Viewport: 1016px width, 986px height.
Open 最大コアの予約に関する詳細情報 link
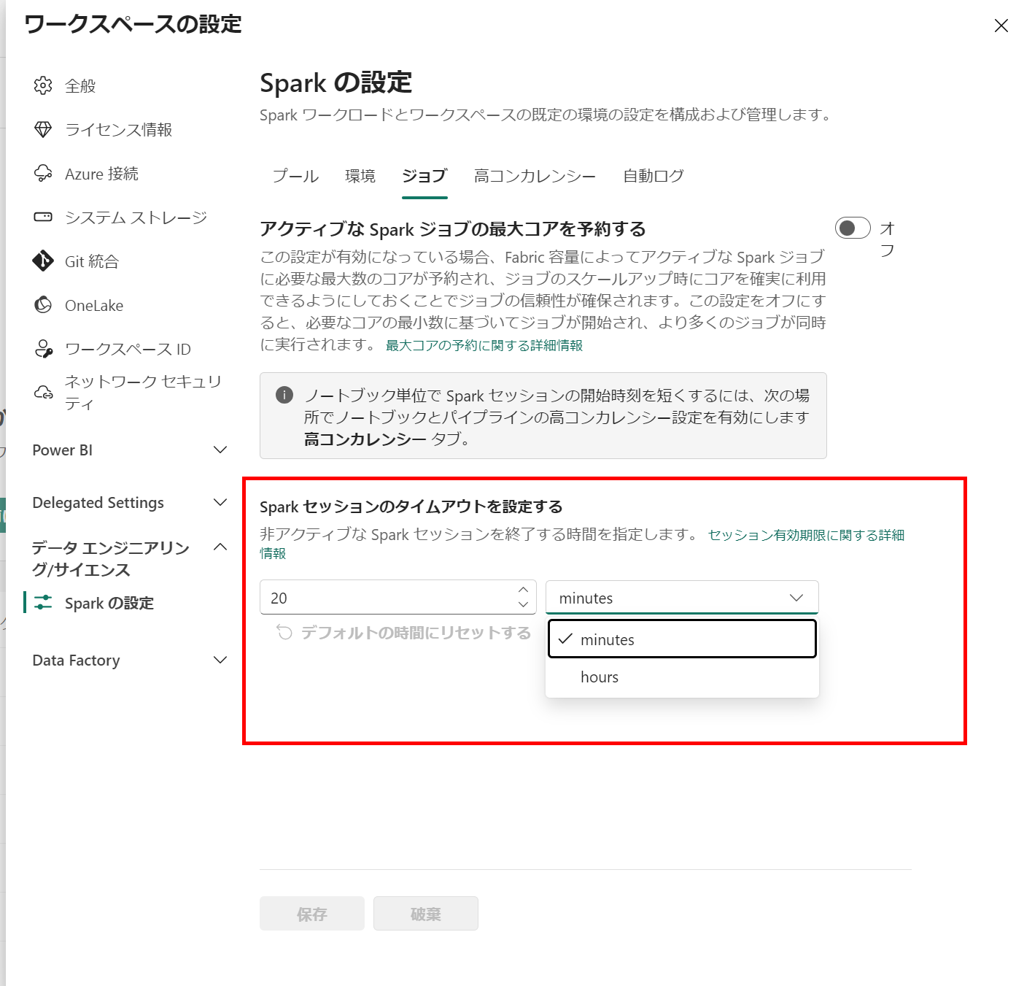click(484, 345)
